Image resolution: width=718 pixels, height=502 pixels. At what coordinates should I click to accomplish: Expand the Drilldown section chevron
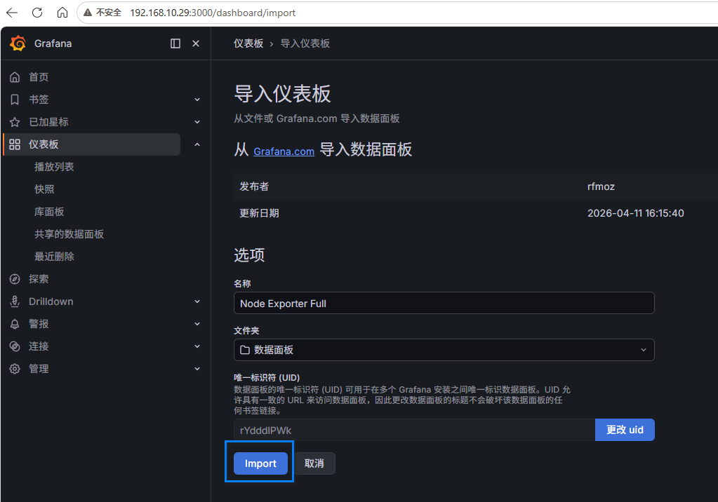click(x=197, y=301)
